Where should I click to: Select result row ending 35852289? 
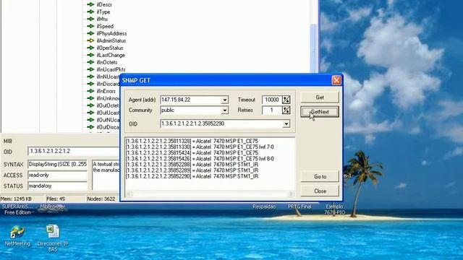coord(192,170)
